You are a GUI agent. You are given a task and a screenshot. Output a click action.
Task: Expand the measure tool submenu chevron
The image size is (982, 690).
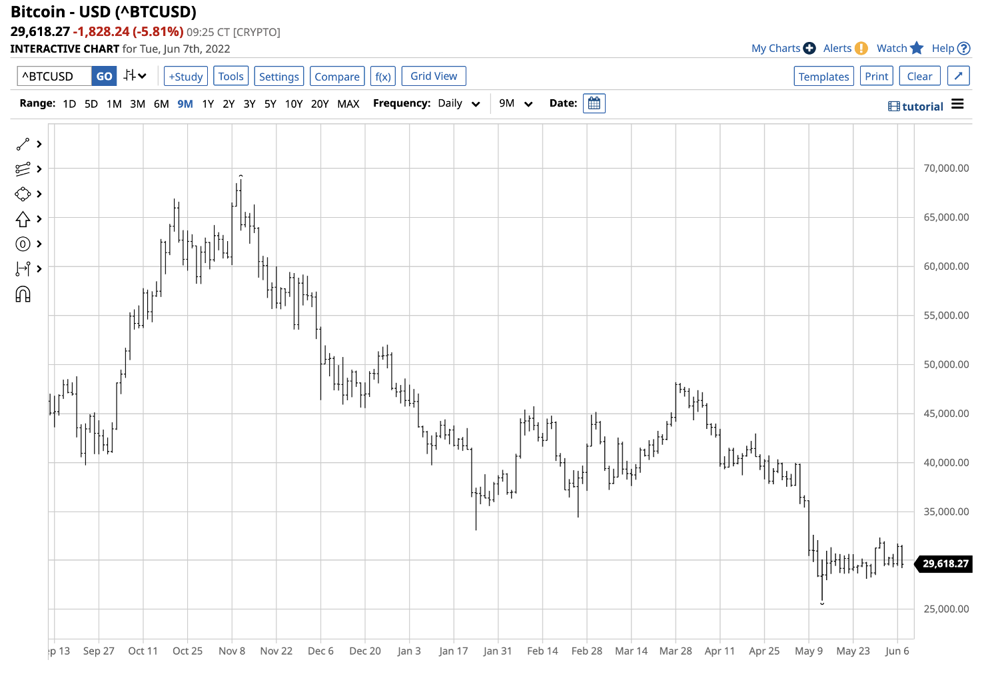pyautogui.click(x=39, y=268)
